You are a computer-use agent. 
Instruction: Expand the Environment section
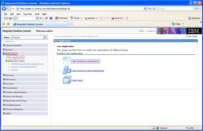pos(4,88)
